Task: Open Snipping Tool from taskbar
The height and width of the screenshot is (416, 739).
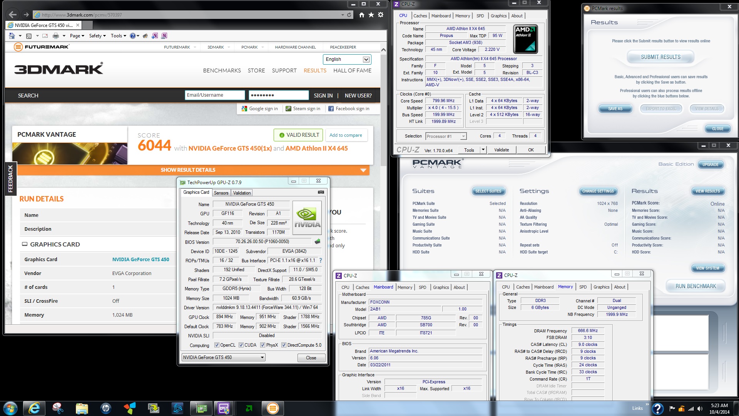Action: click(x=58, y=408)
